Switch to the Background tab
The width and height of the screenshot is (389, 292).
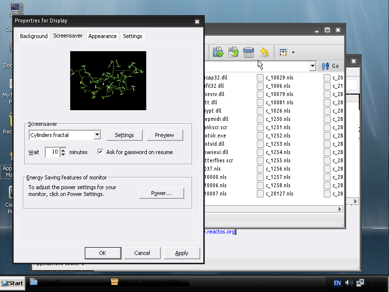34,36
